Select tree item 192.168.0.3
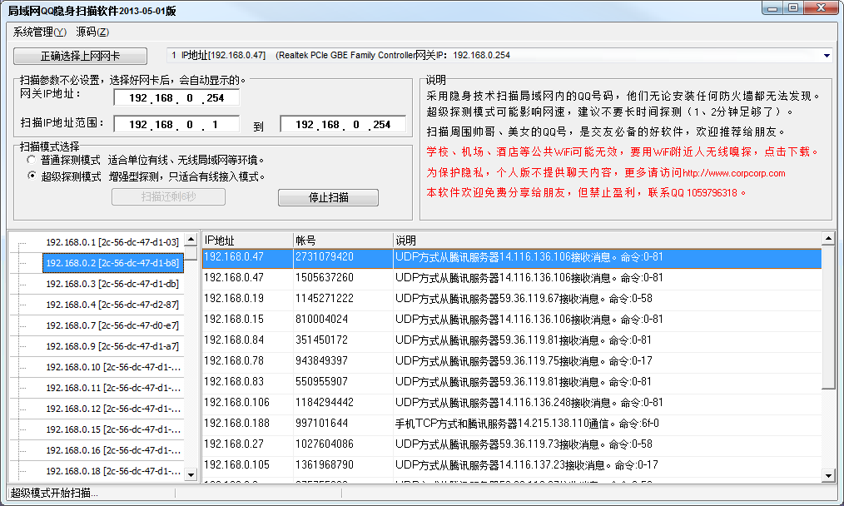844x506 pixels. pos(112,284)
